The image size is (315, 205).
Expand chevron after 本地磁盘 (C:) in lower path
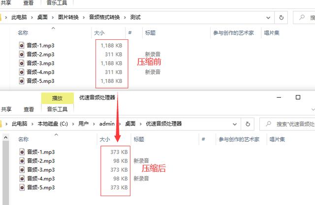click(73, 124)
